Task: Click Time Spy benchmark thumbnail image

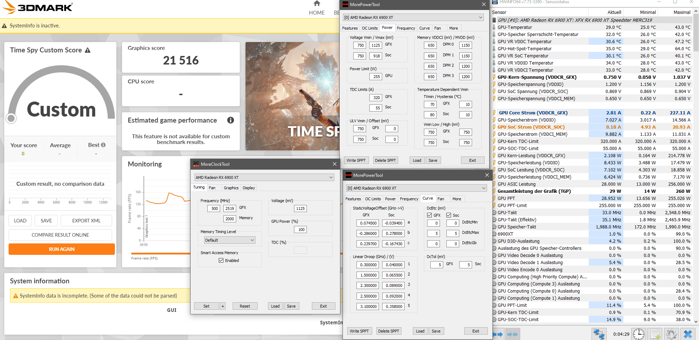Action: tap(293, 96)
